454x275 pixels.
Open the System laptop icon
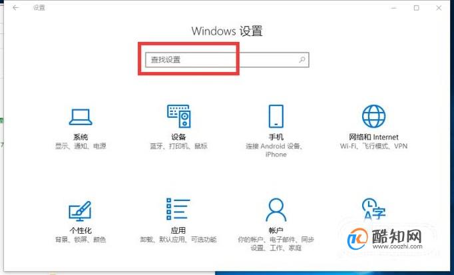81,117
